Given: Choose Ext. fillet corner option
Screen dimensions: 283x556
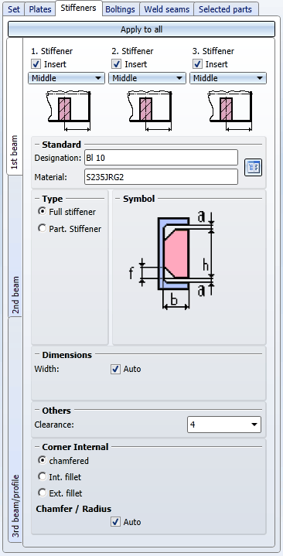Looking at the screenshot, I should [x=43, y=493].
